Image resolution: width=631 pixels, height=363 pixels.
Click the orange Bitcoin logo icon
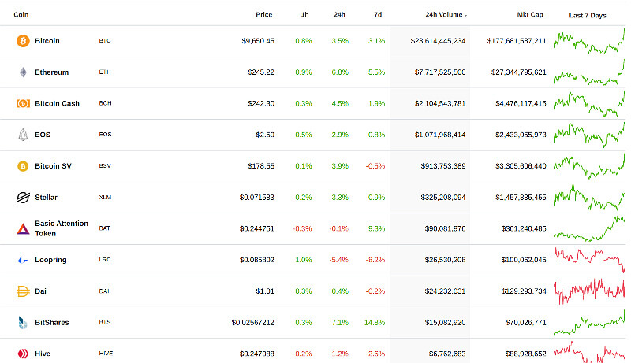23,41
